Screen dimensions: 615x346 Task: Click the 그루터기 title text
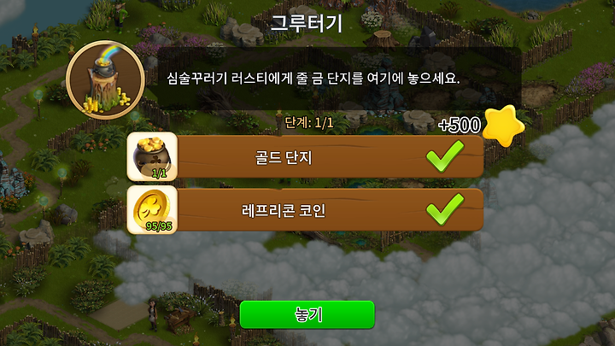pyautogui.click(x=307, y=23)
